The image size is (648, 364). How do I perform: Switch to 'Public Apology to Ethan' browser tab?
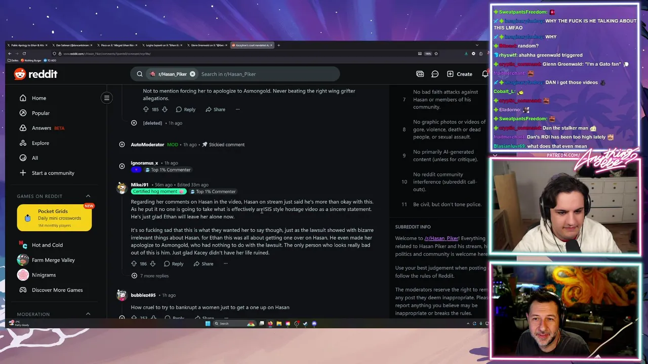tap(26, 45)
